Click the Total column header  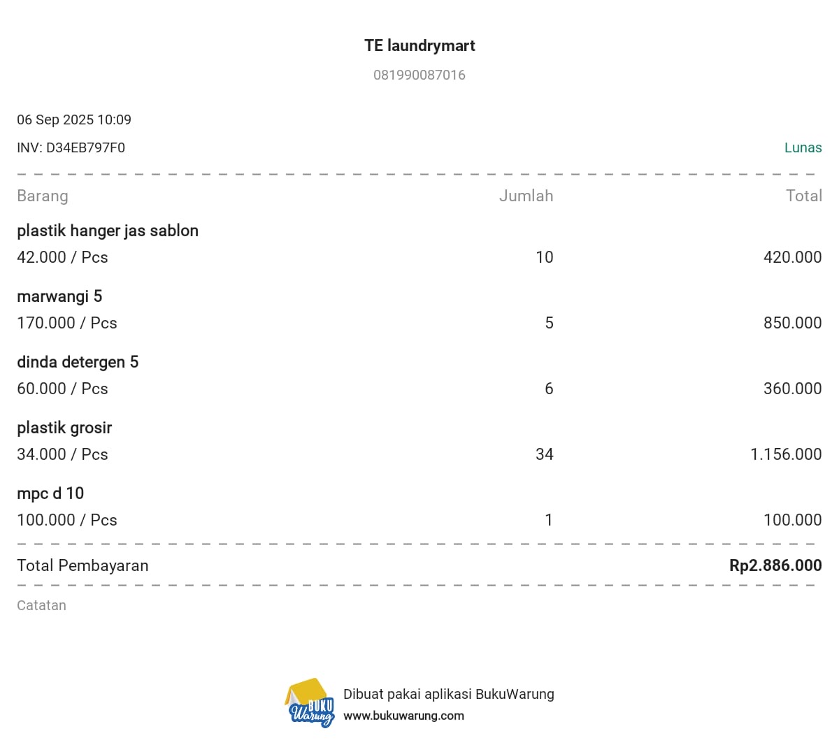coord(803,196)
